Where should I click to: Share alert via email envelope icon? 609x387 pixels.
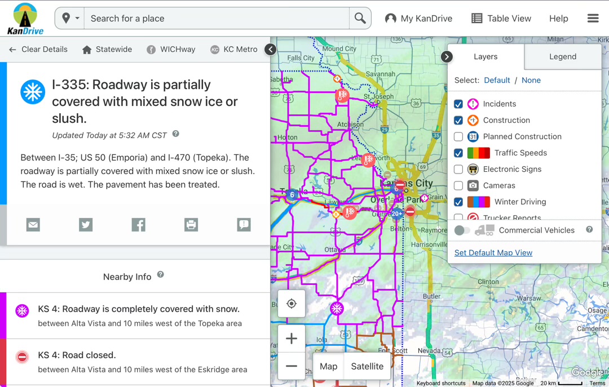pyautogui.click(x=33, y=225)
